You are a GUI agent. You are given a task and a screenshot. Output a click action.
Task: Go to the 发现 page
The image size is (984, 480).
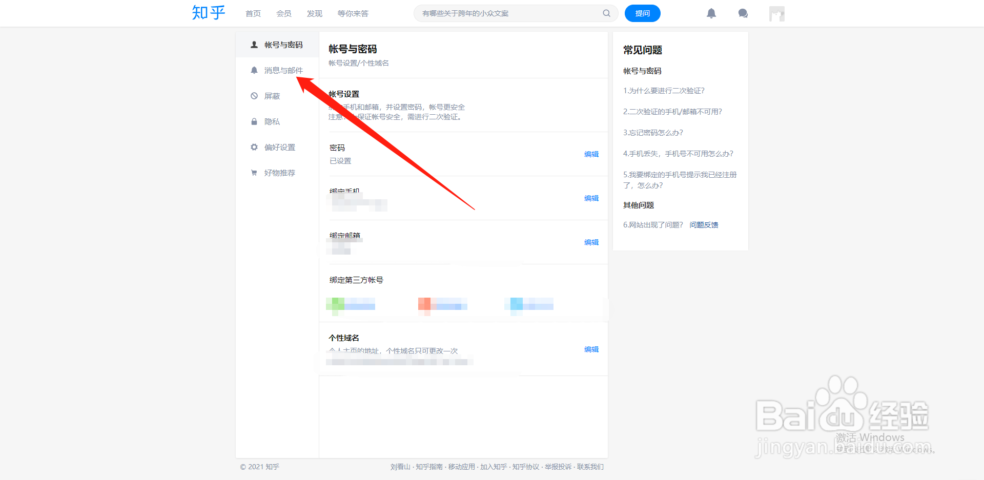pos(314,13)
